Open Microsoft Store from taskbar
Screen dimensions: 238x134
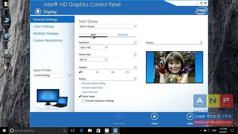(98, 130)
